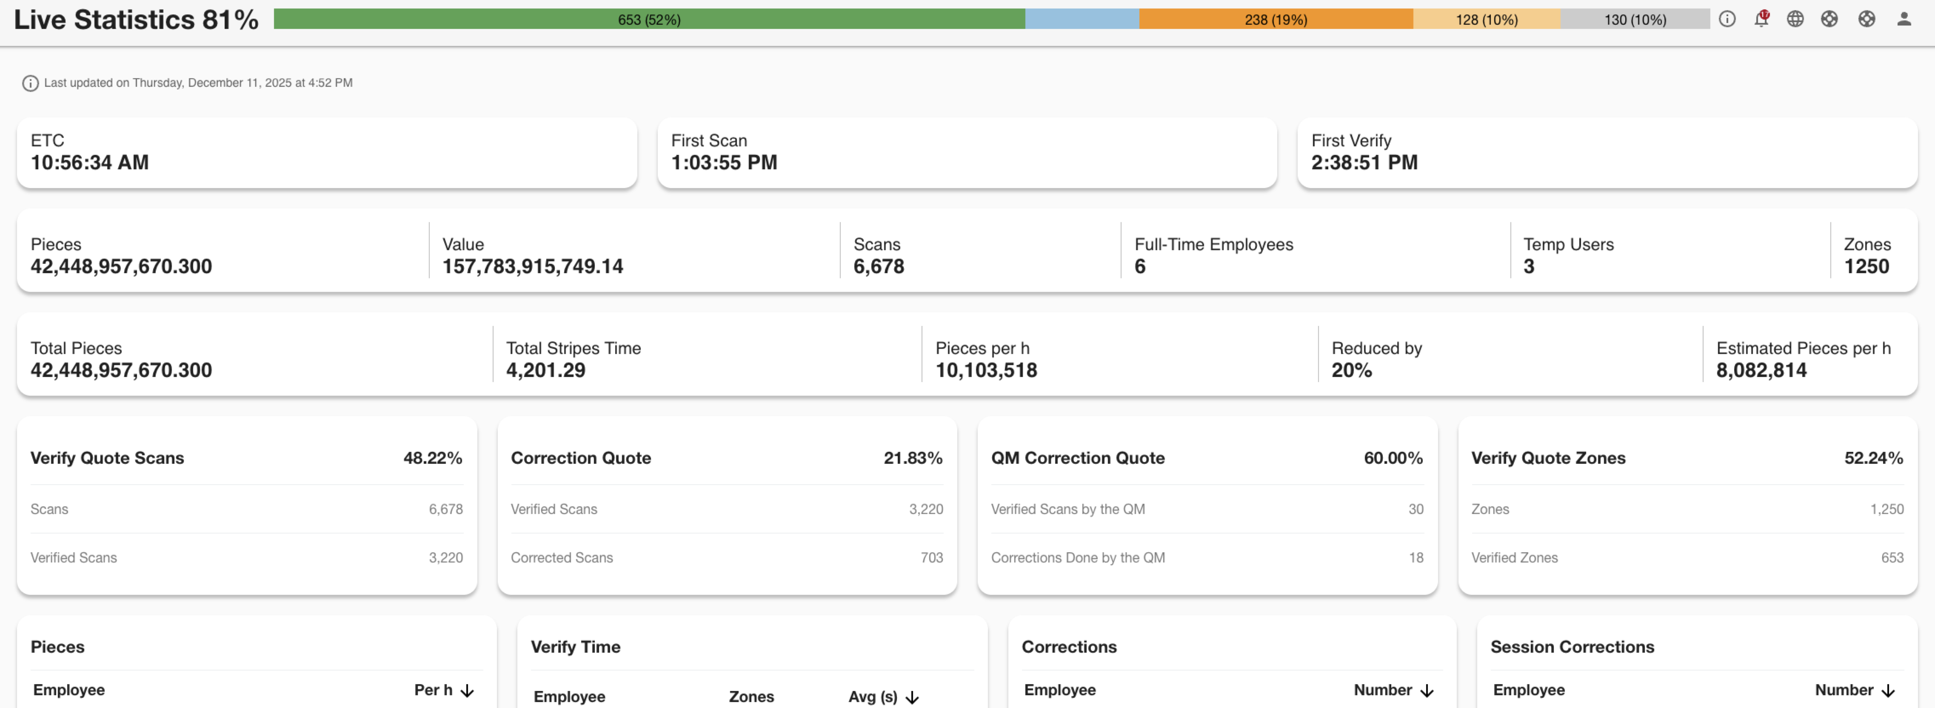Screen dimensions: 1935x708
Task: Click sort arrow next to Per h
Action: pyautogui.click(x=467, y=690)
